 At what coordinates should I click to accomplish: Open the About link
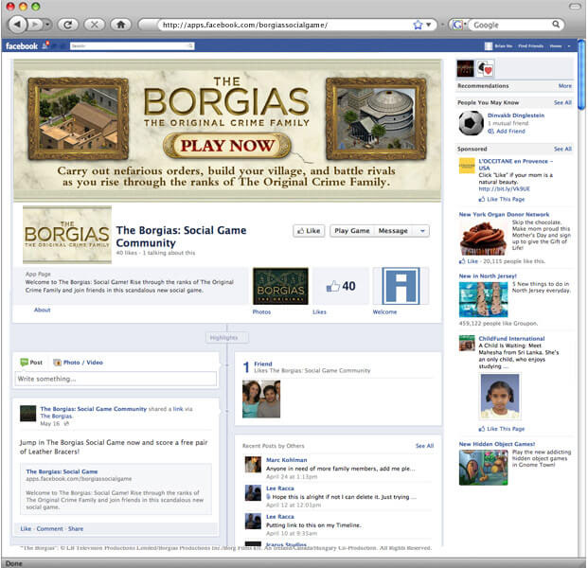point(42,310)
